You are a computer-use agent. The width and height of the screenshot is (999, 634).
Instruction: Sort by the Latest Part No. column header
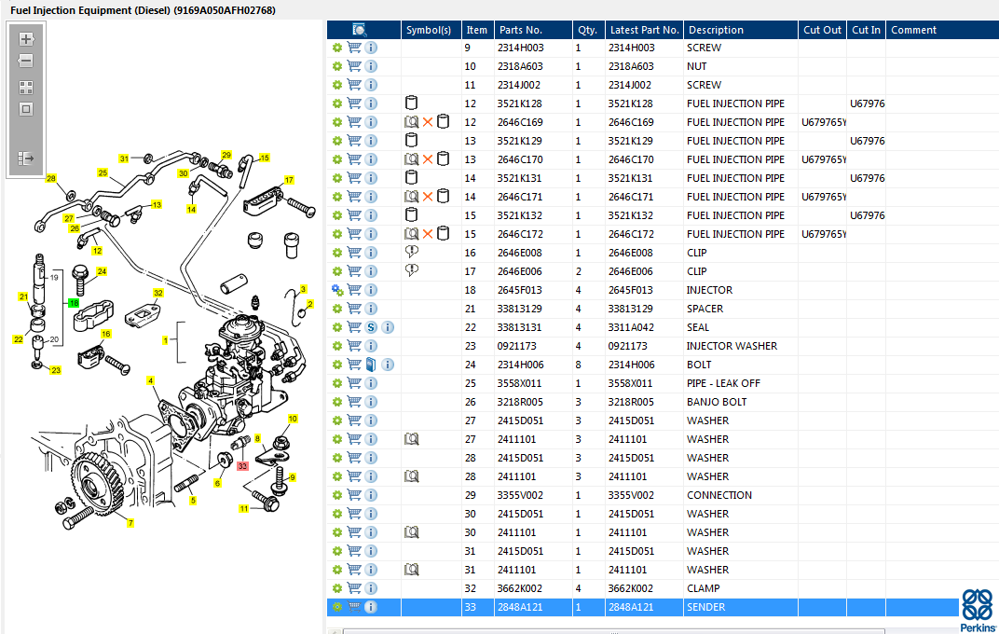coord(644,30)
